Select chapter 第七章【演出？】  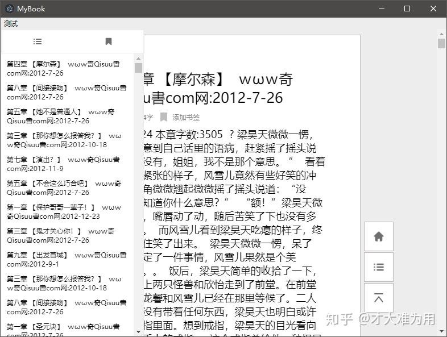(x=63, y=164)
